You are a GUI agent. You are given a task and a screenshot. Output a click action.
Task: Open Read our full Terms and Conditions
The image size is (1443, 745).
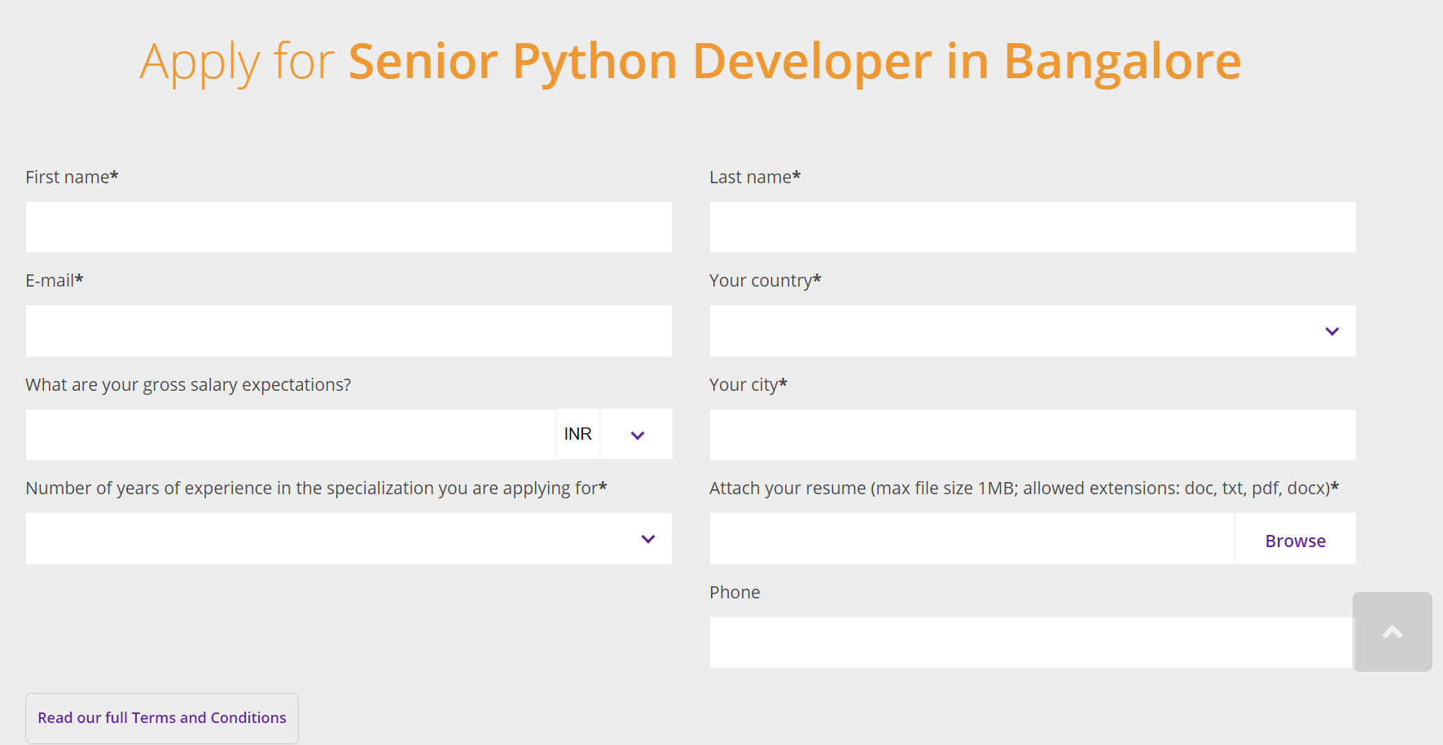[162, 717]
